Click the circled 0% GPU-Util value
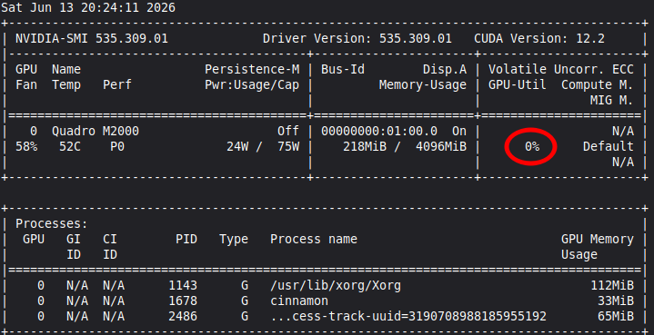This screenshot has height=335, width=654. [x=532, y=146]
